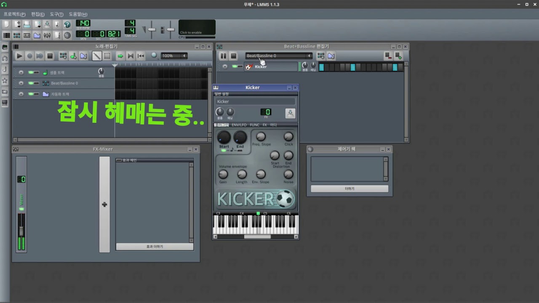Play the song in Song Editor
Screen dimensions: 539x303
(x=19, y=56)
